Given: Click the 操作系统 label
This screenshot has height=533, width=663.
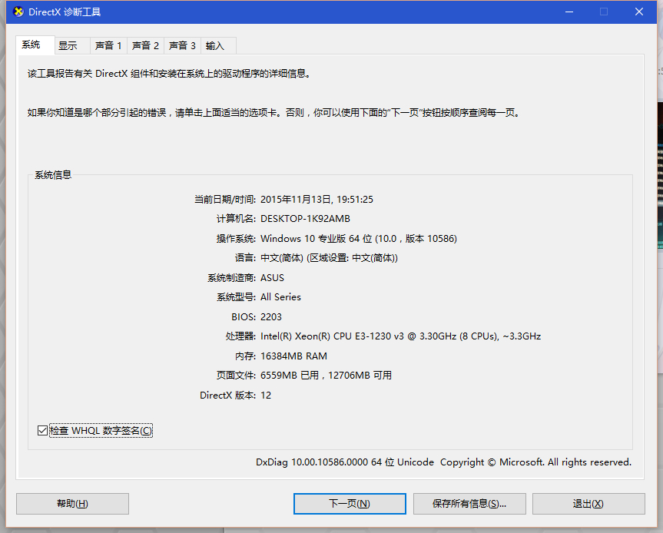Looking at the screenshot, I should click(236, 238).
